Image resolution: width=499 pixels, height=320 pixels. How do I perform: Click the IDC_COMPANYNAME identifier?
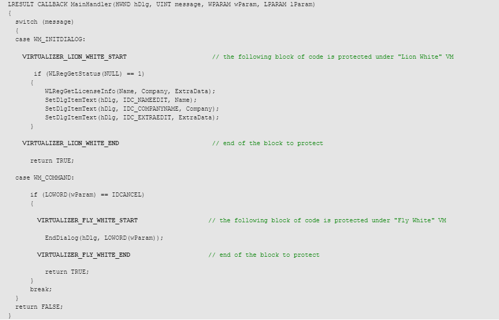(x=151, y=109)
